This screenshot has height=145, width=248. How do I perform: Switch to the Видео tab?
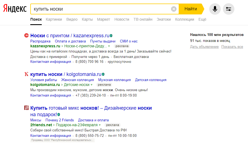(x=72, y=19)
